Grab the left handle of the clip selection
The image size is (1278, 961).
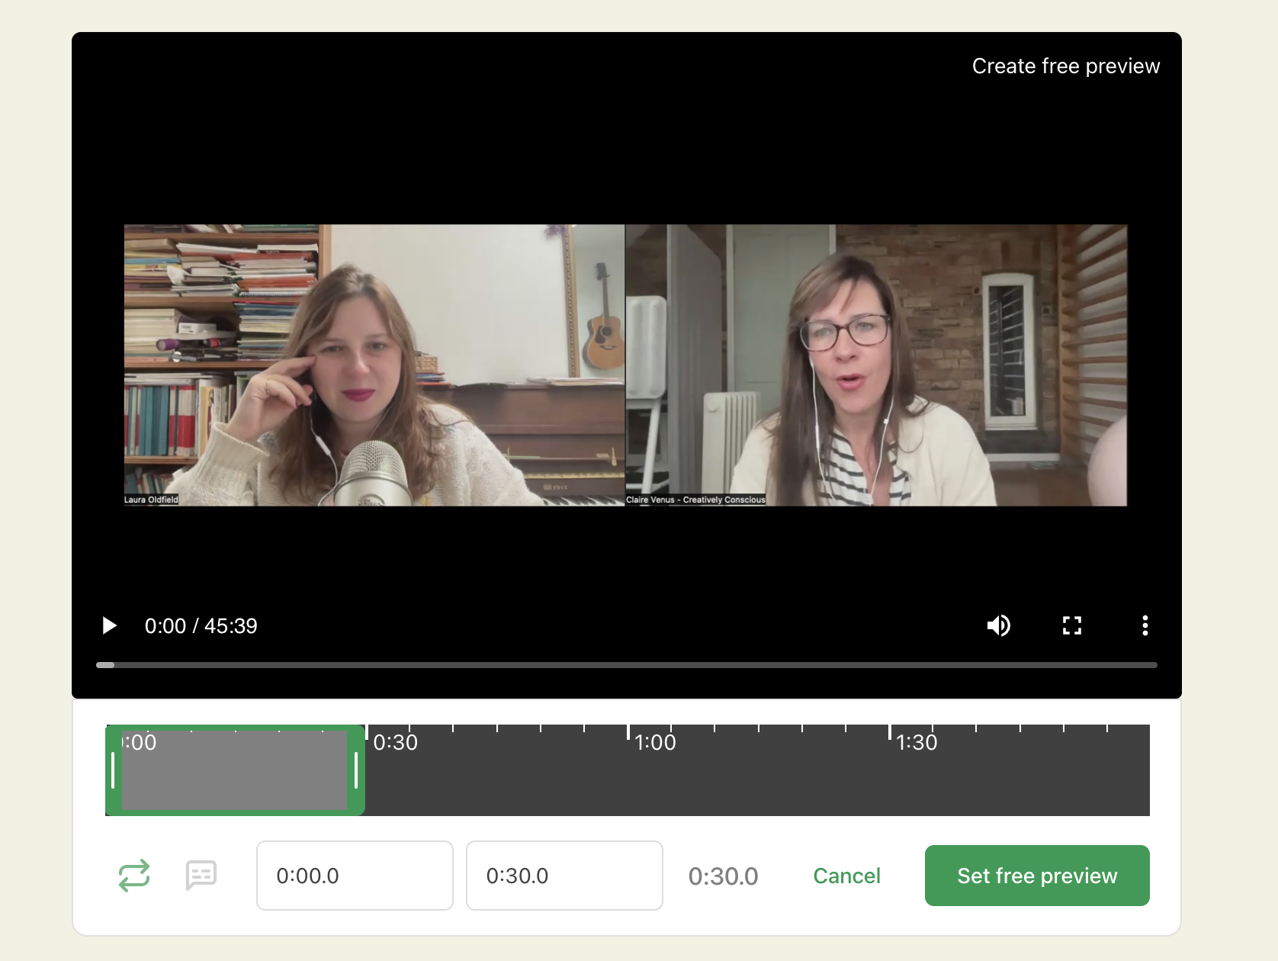[113, 770]
